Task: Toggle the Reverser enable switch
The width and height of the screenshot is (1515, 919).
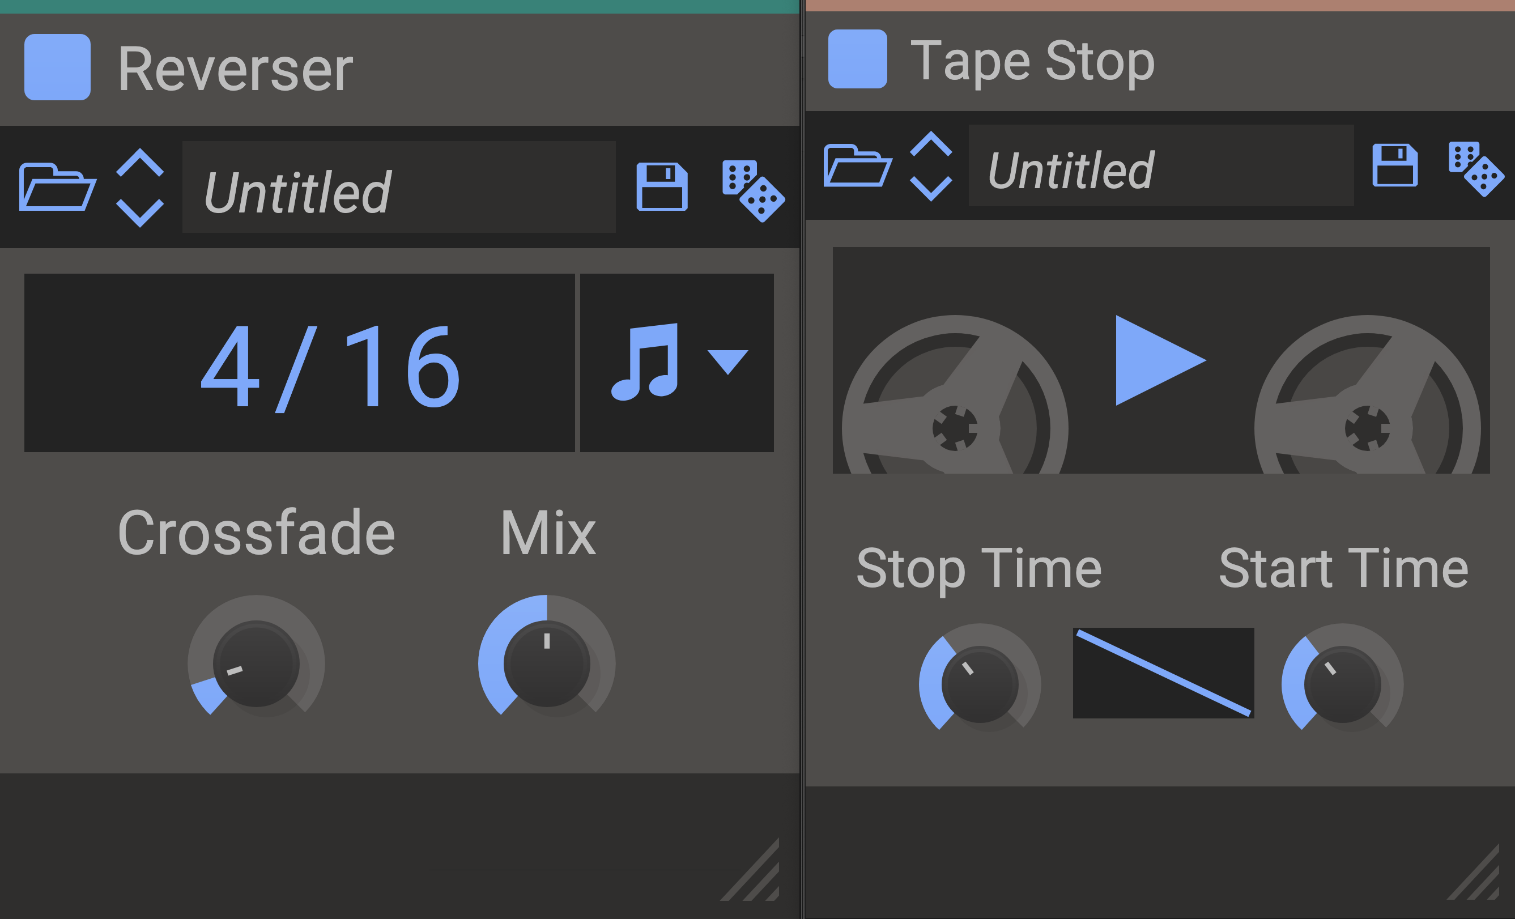Action: (x=57, y=67)
